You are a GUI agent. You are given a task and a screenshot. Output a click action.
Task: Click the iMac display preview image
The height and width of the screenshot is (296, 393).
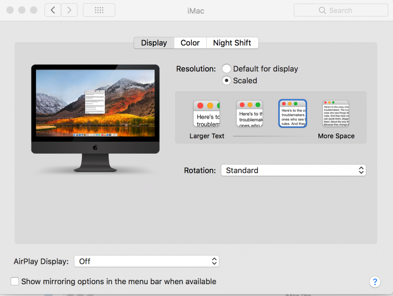95,118
